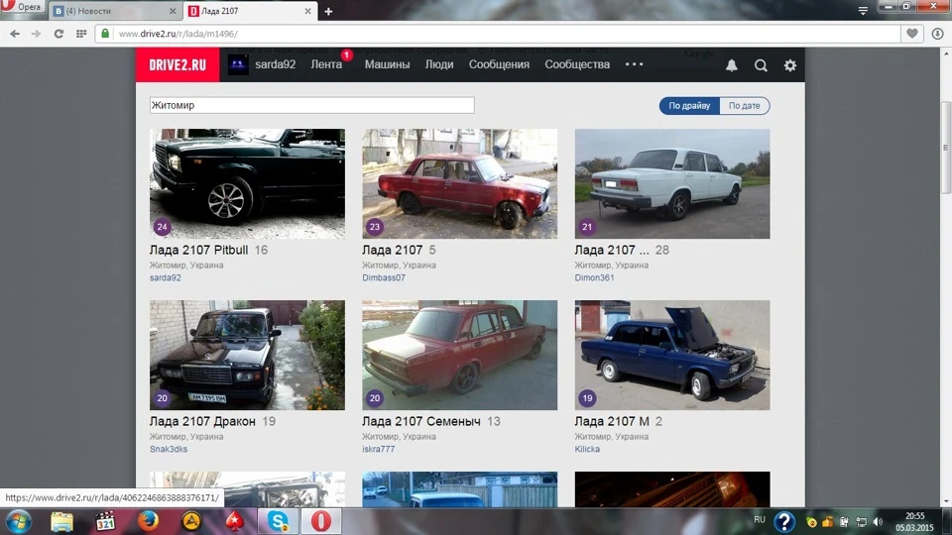This screenshot has width=952, height=535.
Task: Open Лада 2107 Дракон title link
Action: pyautogui.click(x=202, y=421)
